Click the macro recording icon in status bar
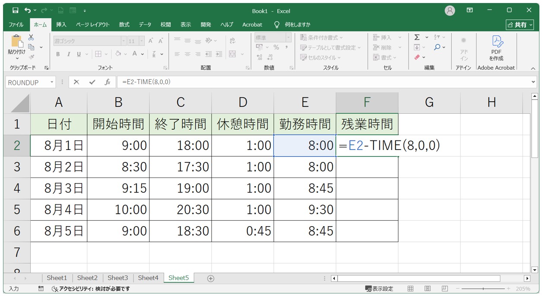 click(41, 289)
